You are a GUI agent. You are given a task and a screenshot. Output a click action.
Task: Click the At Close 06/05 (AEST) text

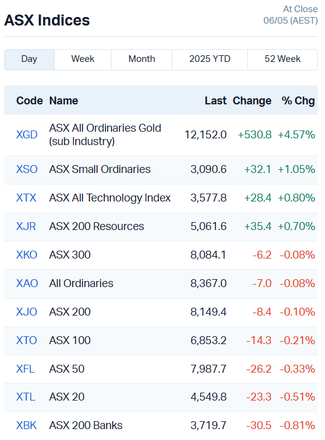[x=290, y=15]
